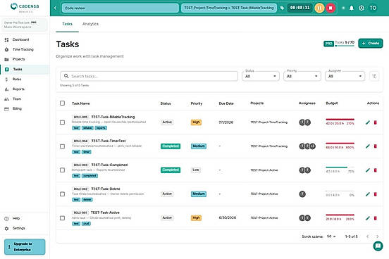Open the TEST-Task-Completed task name
The width and height of the screenshot is (389, 259).
[109, 165]
